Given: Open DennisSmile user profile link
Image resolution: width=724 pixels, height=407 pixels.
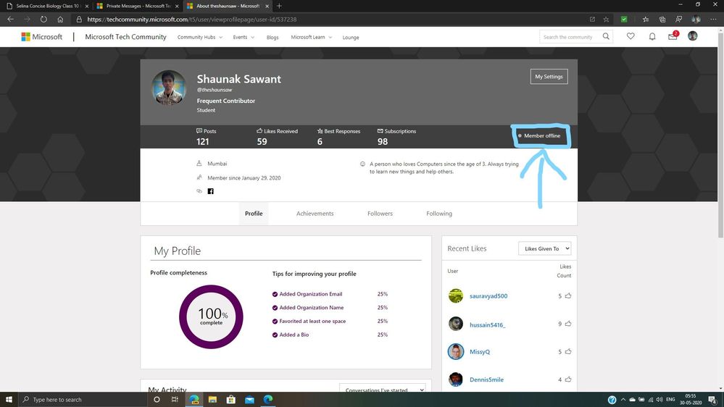Looking at the screenshot, I should 487,379.
